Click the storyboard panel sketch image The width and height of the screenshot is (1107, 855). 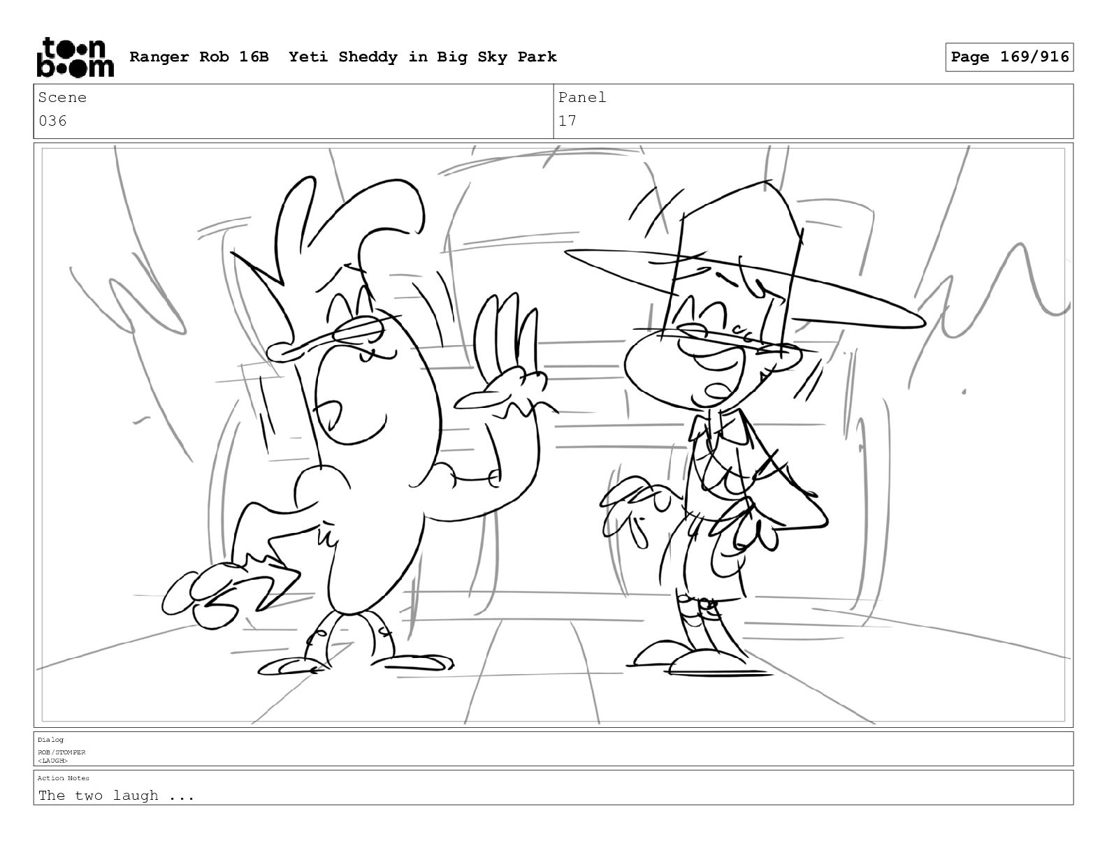coord(553,434)
